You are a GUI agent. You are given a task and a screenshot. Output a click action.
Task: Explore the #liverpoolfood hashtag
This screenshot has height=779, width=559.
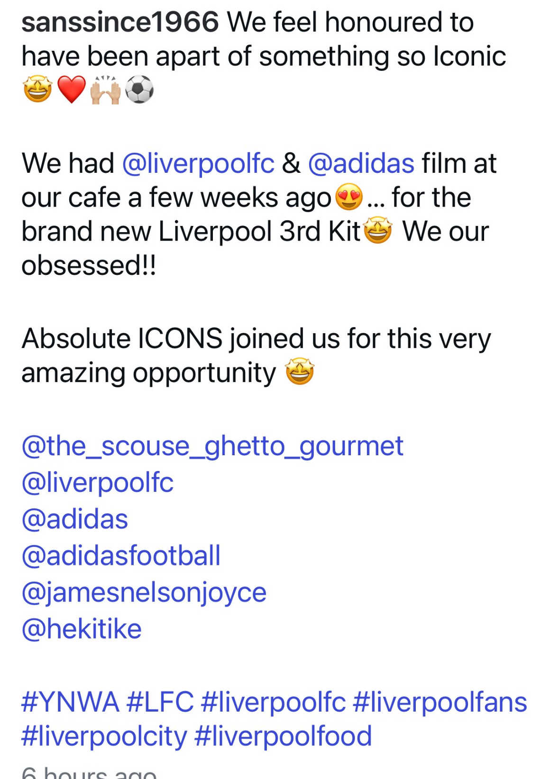point(283,737)
